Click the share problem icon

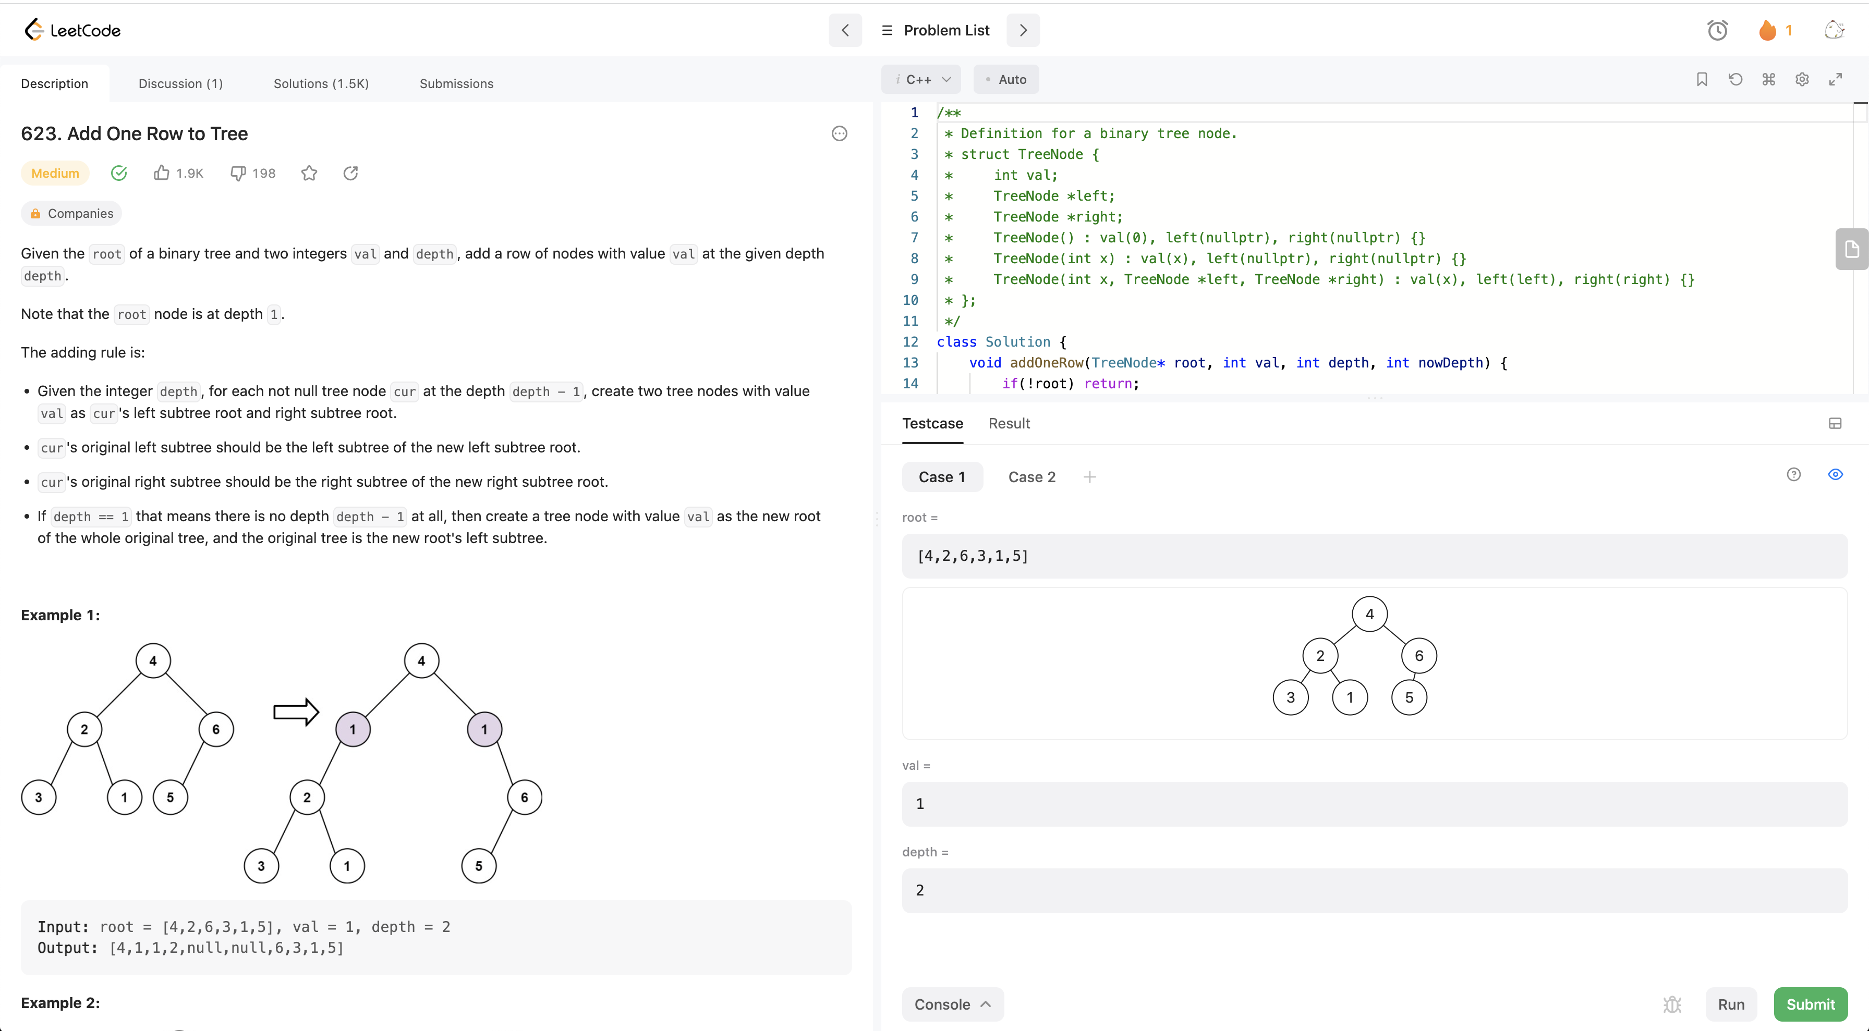(350, 173)
